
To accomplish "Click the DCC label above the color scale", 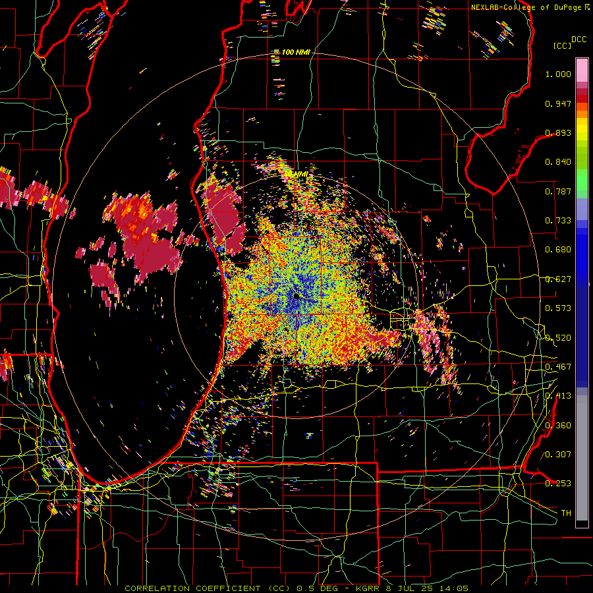I will coord(579,40).
